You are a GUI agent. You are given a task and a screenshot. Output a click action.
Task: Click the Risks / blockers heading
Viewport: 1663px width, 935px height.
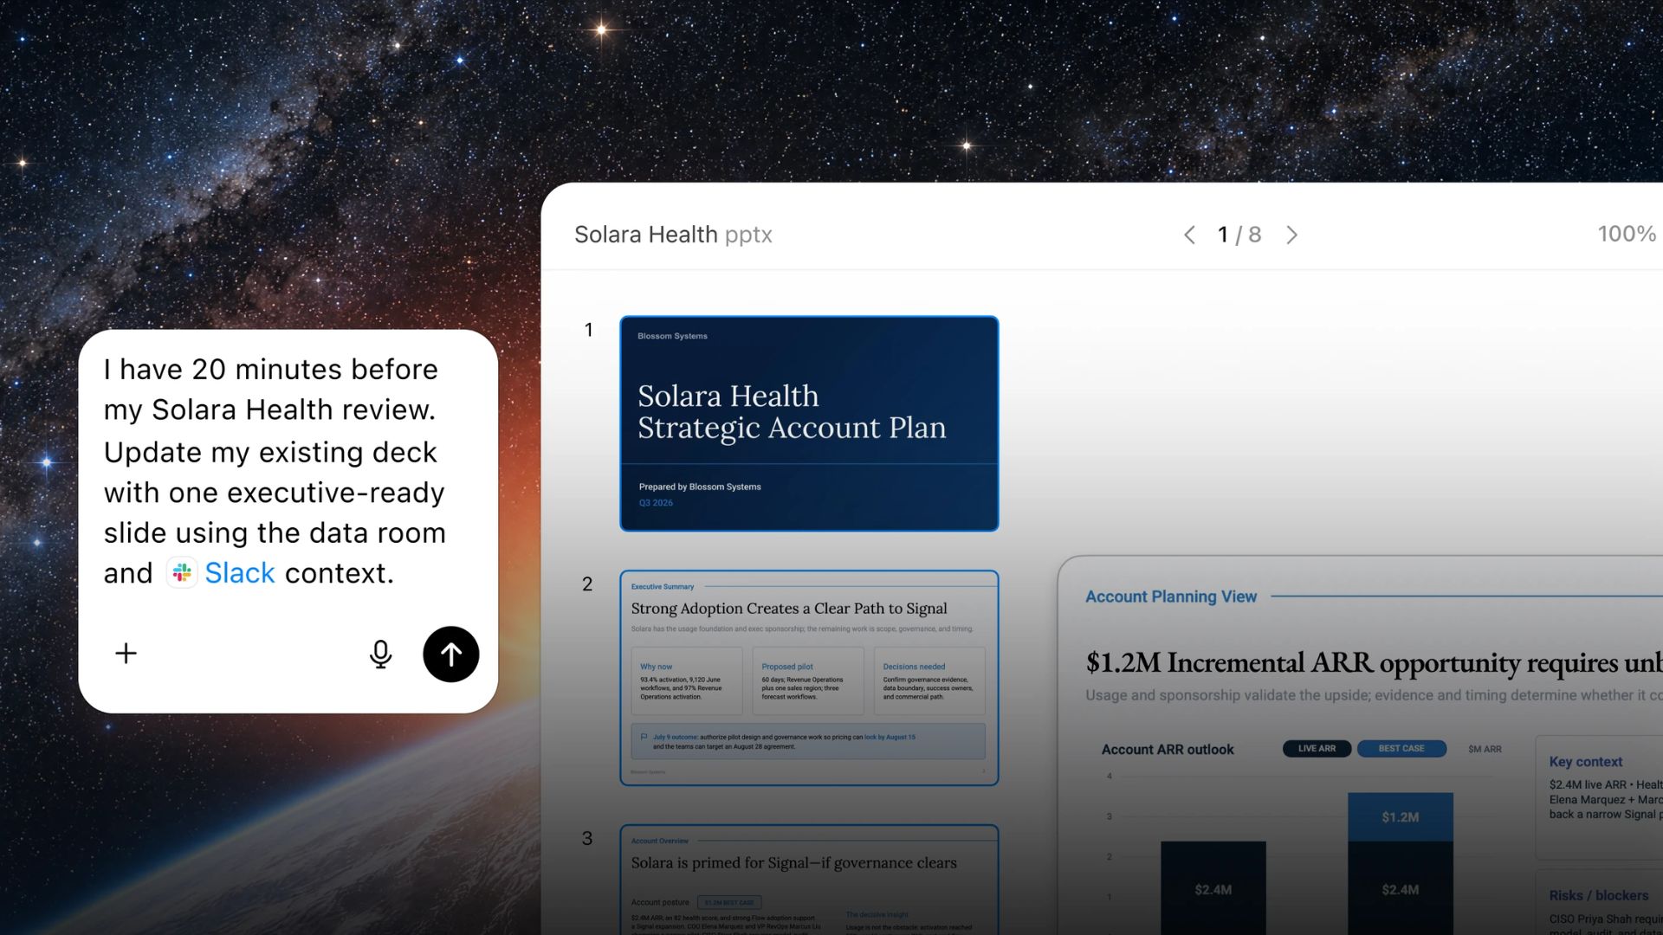point(1599,895)
